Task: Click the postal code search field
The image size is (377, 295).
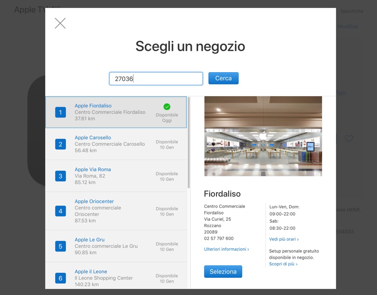Action: (x=156, y=78)
